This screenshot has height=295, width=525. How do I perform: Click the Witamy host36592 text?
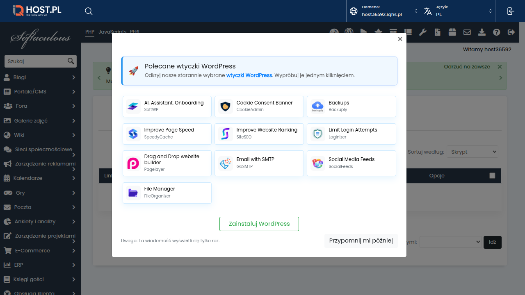(487, 50)
